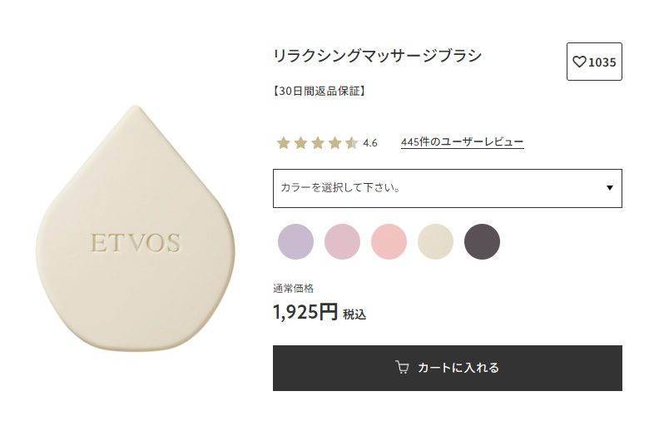This screenshot has width=649, height=426.
Task: Open the 445件のユーザーレビュー link
Action: point(463,142)
